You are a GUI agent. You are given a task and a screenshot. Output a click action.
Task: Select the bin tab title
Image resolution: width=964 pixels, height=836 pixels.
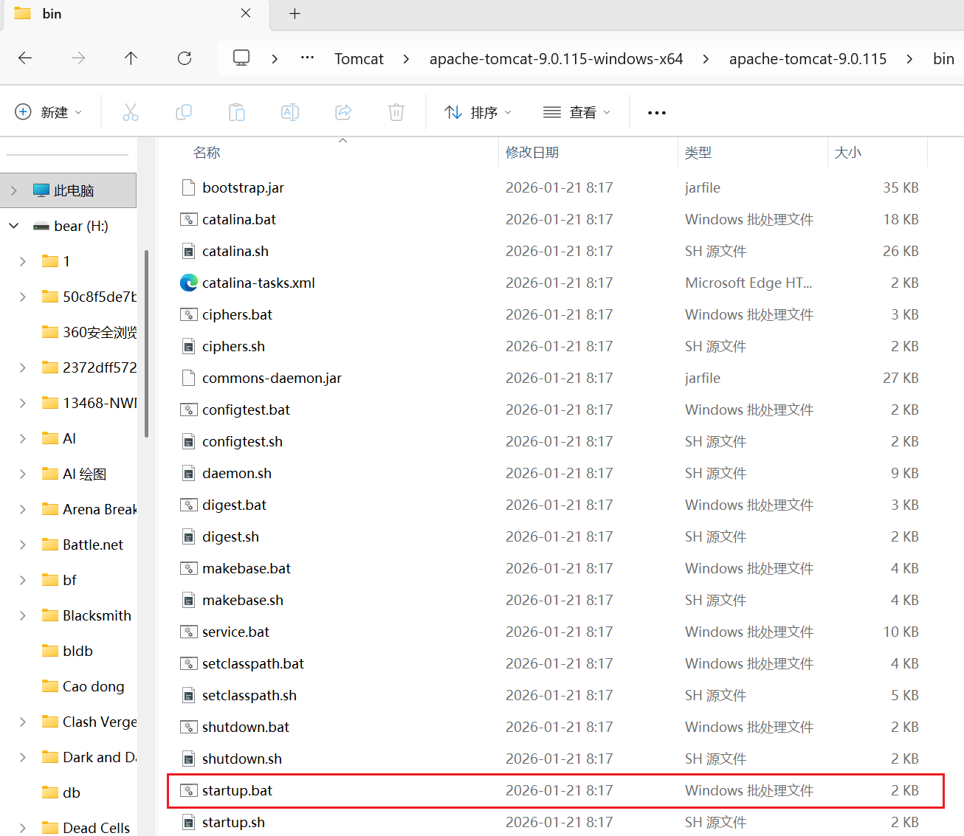click(x=52, y=14)
